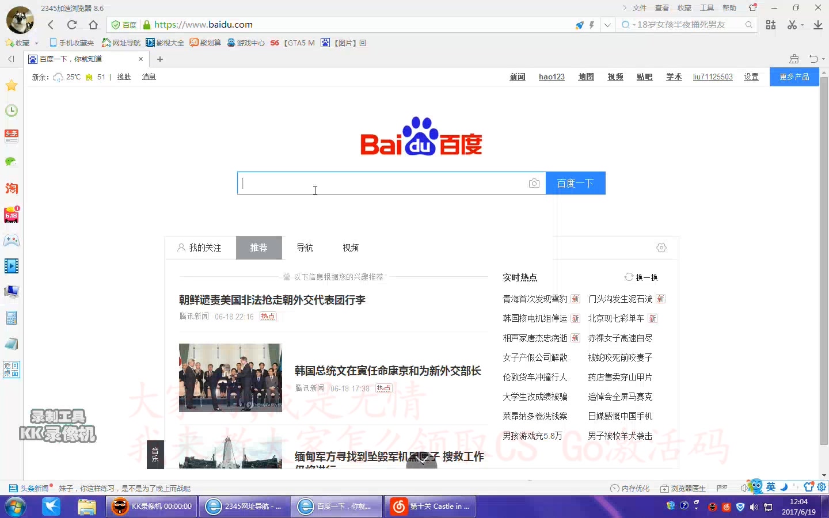Open the sidebar game controller icon
The width and height of the screenshot is (829, 518).
point(12,241)
